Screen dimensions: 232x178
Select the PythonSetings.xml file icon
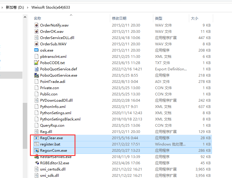pyautogui.click(x=37, y=113)
